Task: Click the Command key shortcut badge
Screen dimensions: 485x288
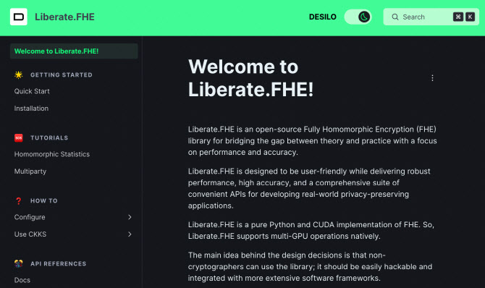Action: click(458, 17)
